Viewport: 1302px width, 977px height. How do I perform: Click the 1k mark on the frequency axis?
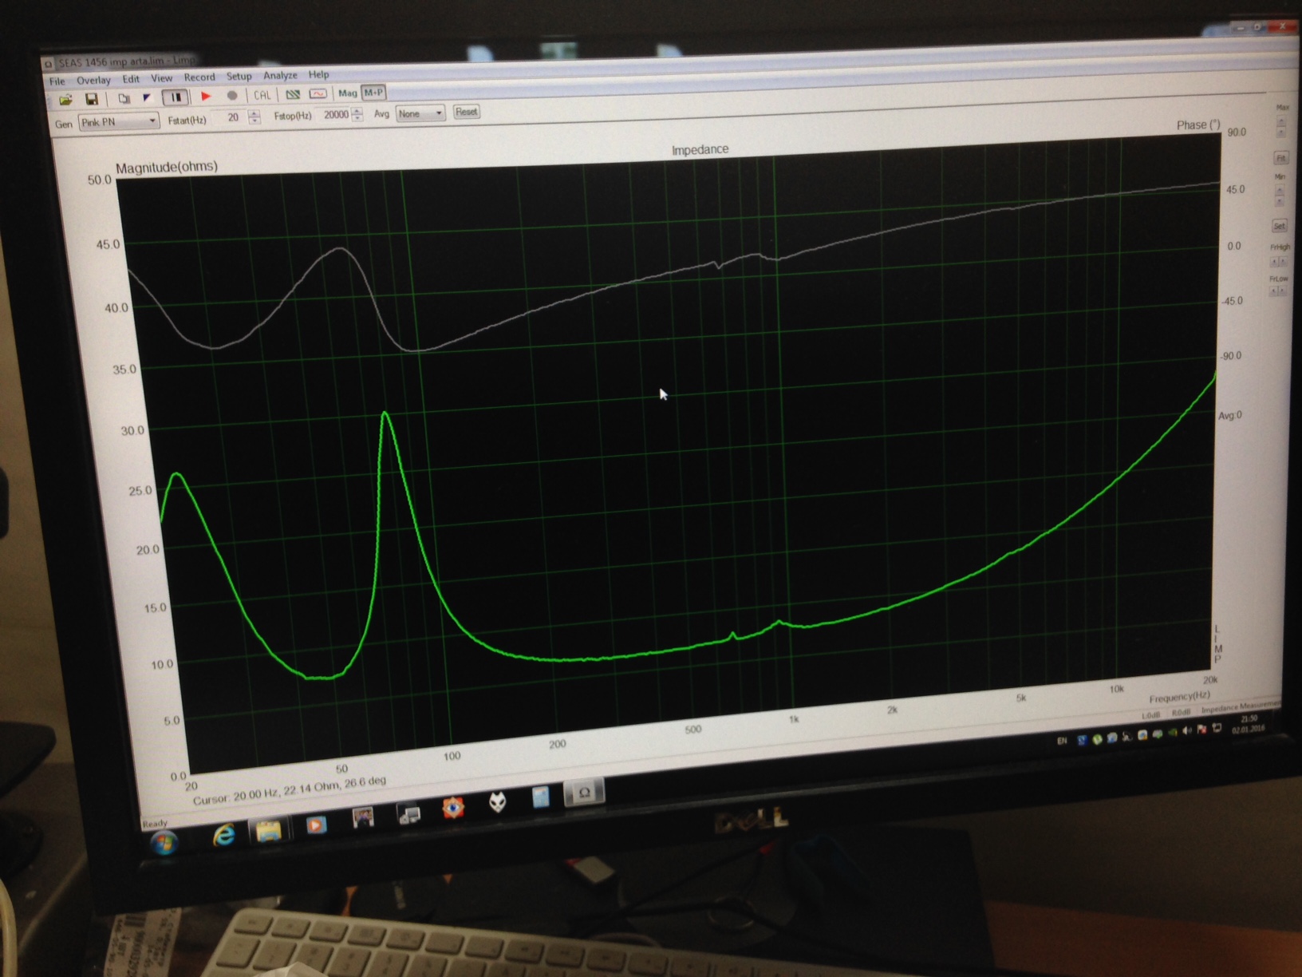tap(794, 720)
